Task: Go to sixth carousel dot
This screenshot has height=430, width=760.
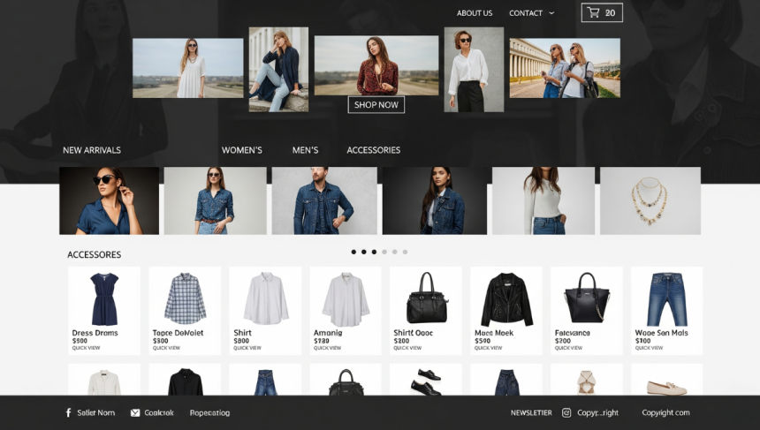Action: 406,252
